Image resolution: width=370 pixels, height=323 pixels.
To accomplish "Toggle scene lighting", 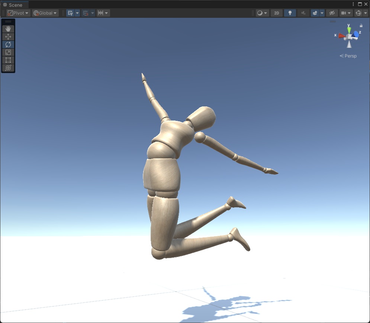I will tap(290, 13).
